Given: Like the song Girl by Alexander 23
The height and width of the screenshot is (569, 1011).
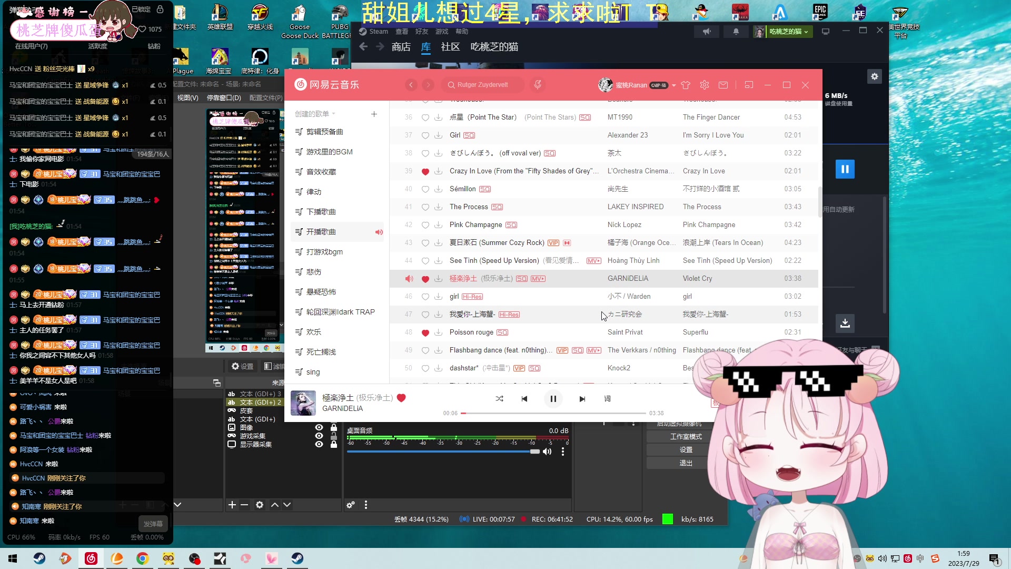Looking at the screenshot, I should [x=425, y=135].
